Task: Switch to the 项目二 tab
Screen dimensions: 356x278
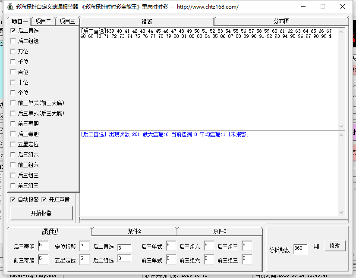Action: point(43,22)
